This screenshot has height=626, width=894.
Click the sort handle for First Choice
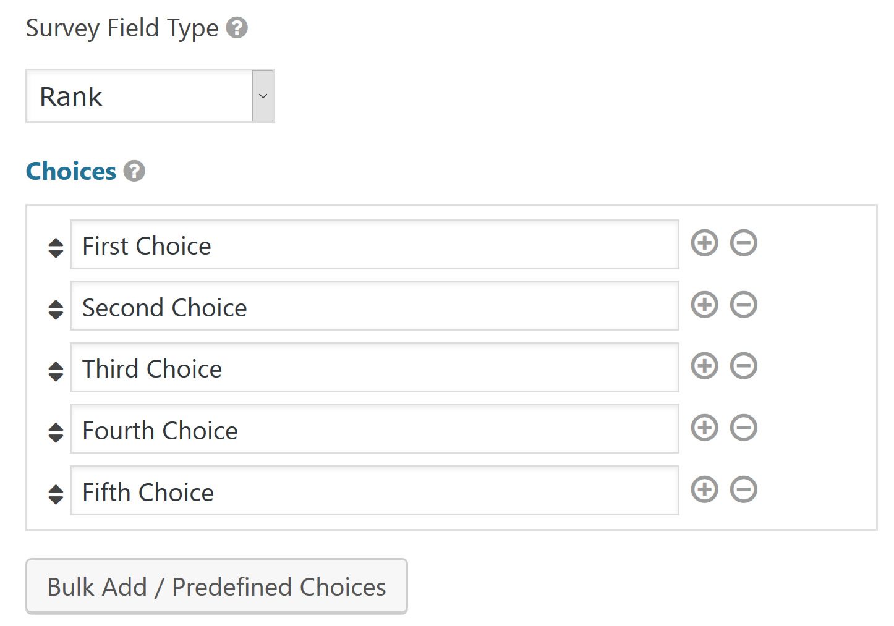[x=56, y=248]
